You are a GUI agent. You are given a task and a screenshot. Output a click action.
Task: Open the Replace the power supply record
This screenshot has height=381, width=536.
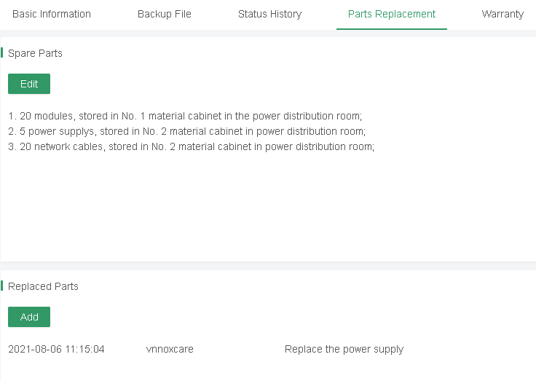(344, 349)
